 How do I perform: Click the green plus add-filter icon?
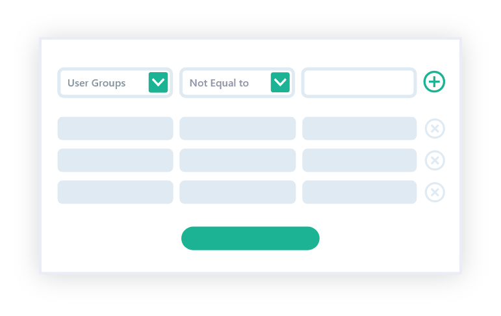pyautogui.click(x=434, y=82)
